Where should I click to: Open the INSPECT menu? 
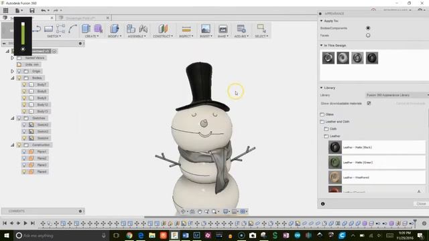[x=186, y=36]
